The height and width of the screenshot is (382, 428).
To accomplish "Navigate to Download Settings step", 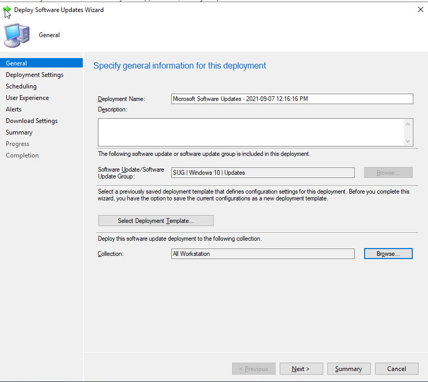I will [31, 121].
